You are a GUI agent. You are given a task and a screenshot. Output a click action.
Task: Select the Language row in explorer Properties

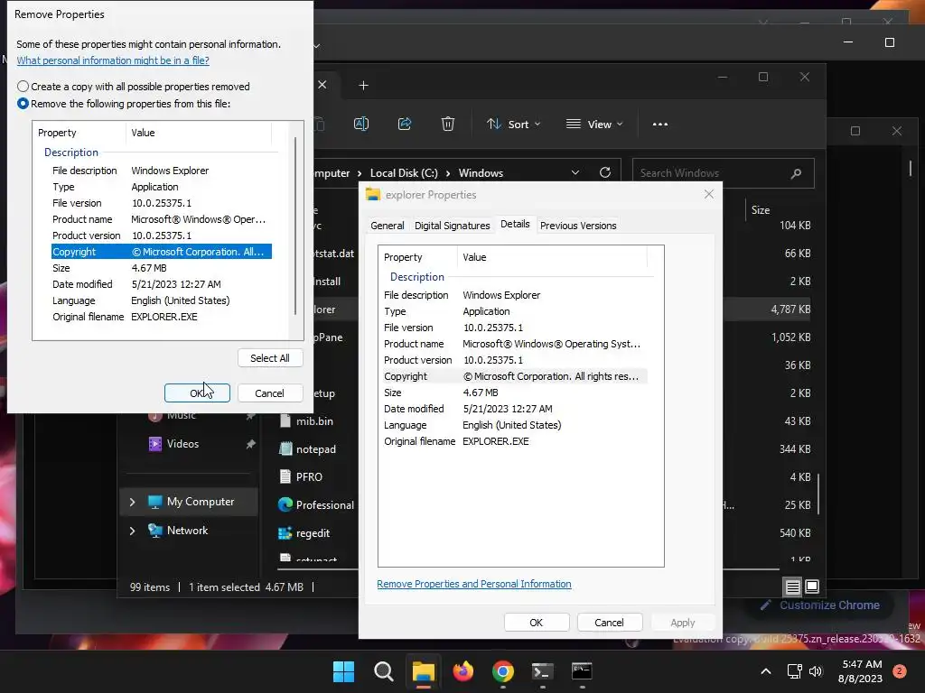pyautogui.click(x=515, y=426)
